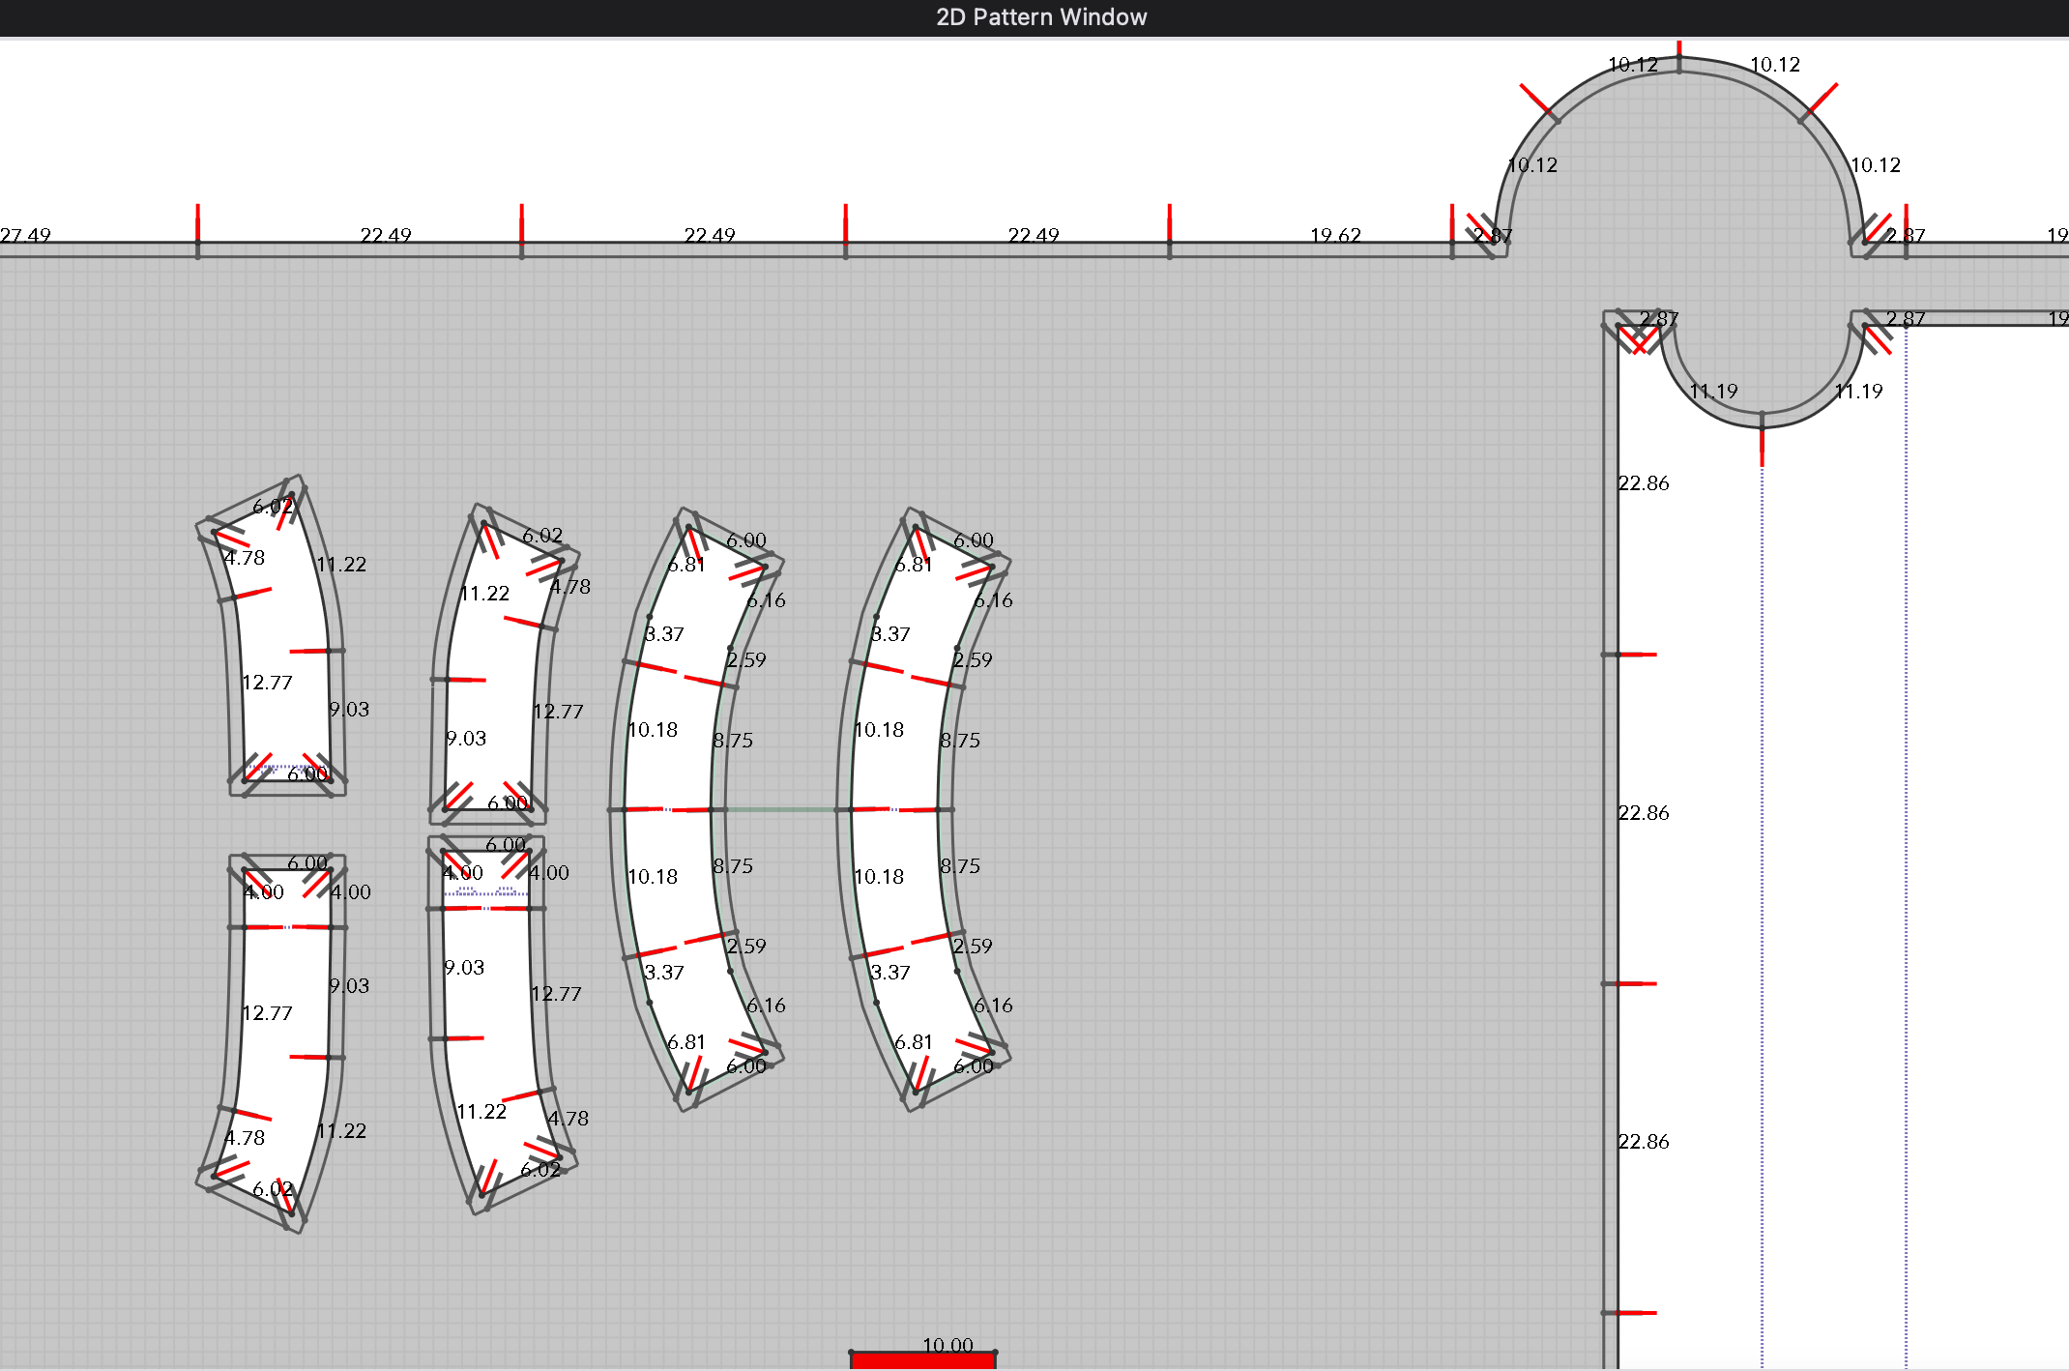The image size is (2069, 1371).
Task: Click the red scale bar at the bottom
Action: [x=922, y=1360]
